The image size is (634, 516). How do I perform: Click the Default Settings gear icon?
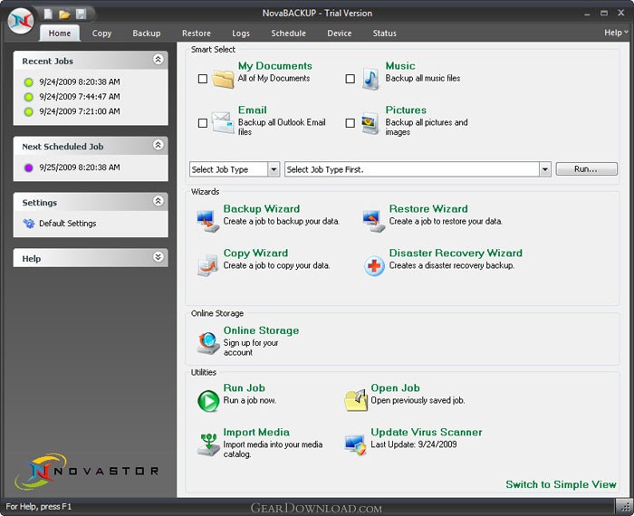click(x=29, y=224)
